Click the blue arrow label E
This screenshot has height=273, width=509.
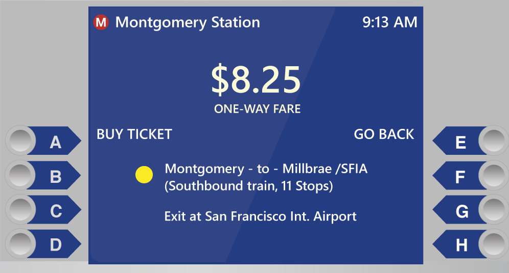[459, 141]
